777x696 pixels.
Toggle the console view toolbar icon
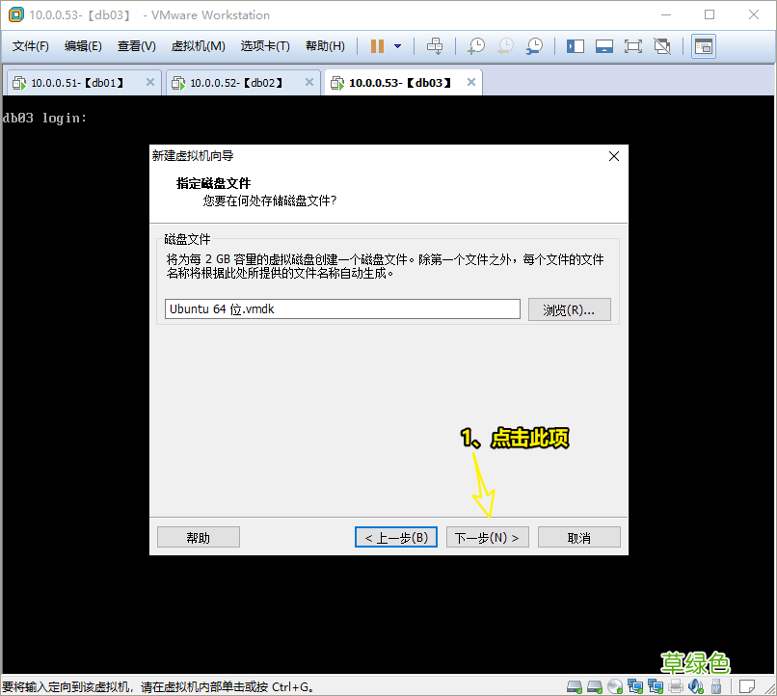point(703,46)
